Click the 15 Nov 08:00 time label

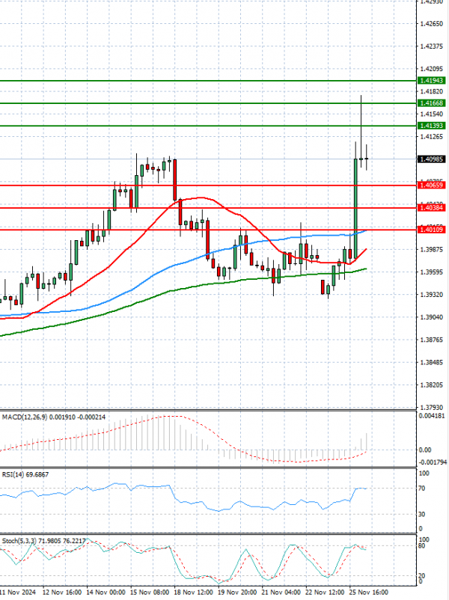(150, 593)
